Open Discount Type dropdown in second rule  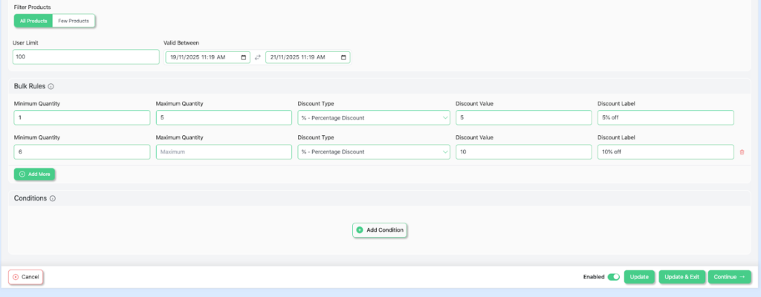[x=374, y=152]
